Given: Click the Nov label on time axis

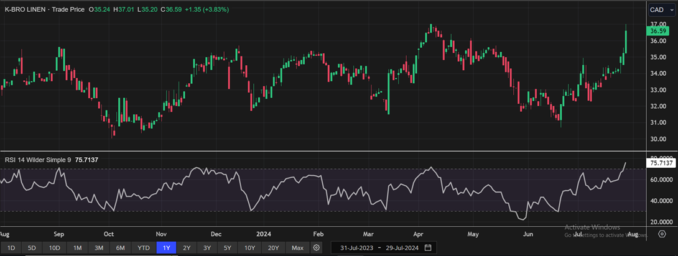Looking at the screenshot, I should pyautogui.click(x=161, y=234).
